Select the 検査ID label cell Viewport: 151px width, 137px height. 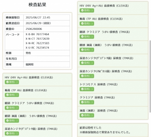(14, 29)
